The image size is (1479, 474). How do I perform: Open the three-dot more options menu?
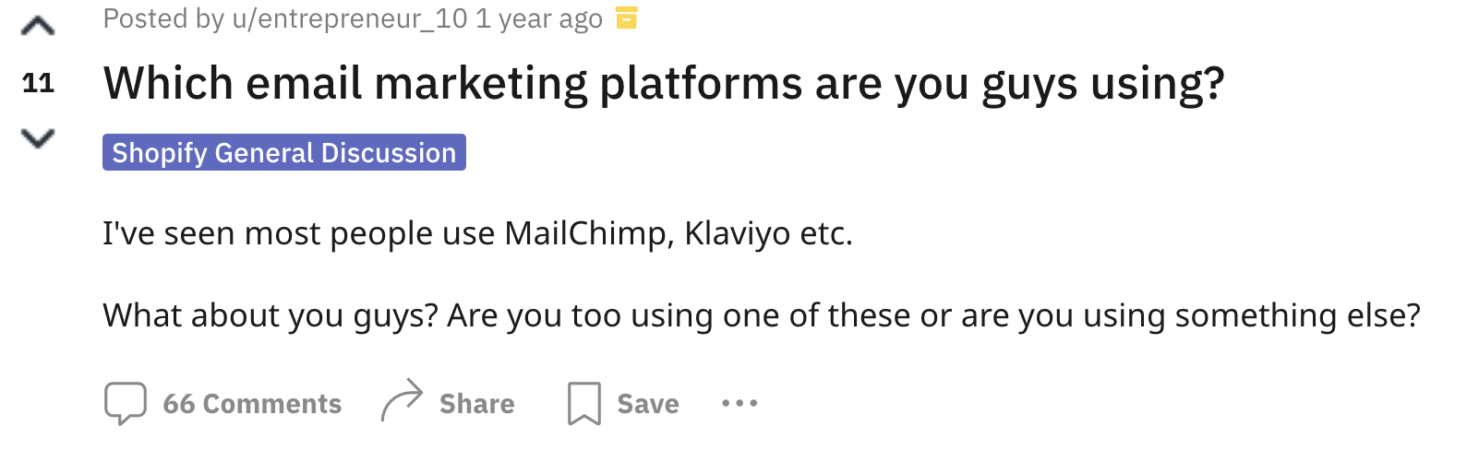(739, 403)
